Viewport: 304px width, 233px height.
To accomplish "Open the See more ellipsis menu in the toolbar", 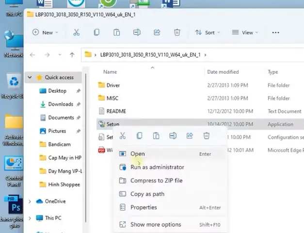I will point(275,33).
